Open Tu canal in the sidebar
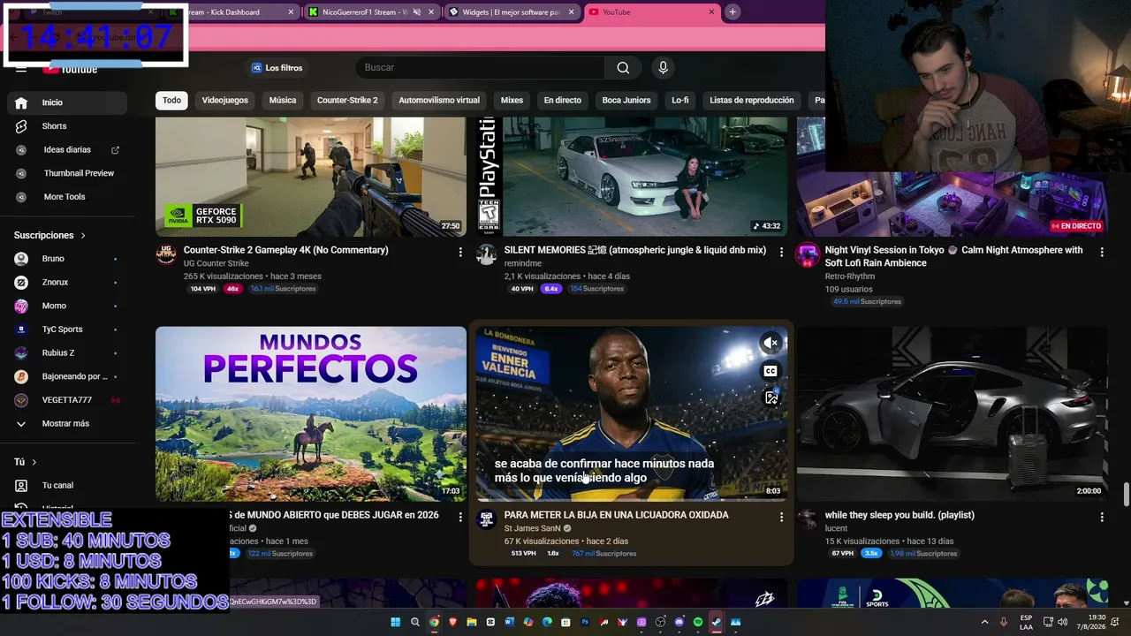Screen dimensions: 1131x636 (67, 486)
